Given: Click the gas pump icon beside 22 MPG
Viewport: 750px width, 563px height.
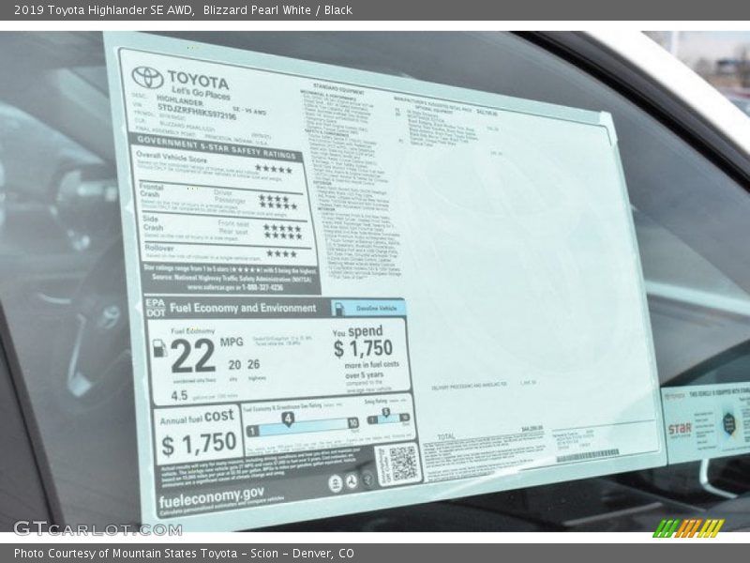Looking at the screenshot, I should 159,347.
